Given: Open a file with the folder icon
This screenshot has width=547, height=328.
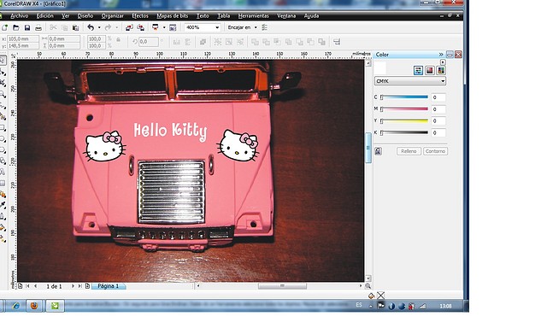Looking at the screenshot, I should [16, 27].
